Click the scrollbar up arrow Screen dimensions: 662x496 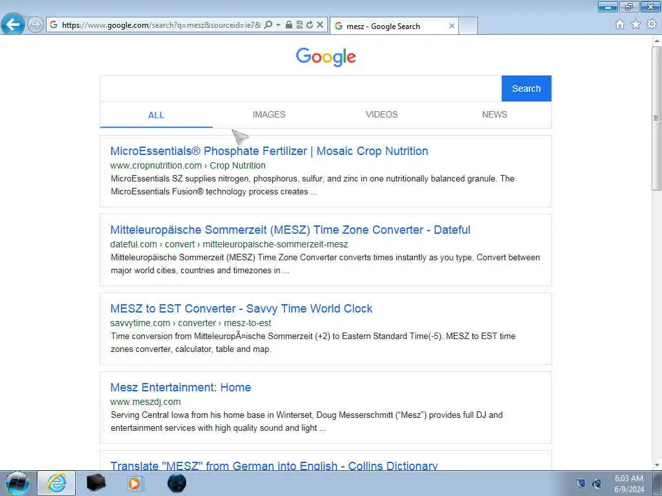click(x=657, y=41)
